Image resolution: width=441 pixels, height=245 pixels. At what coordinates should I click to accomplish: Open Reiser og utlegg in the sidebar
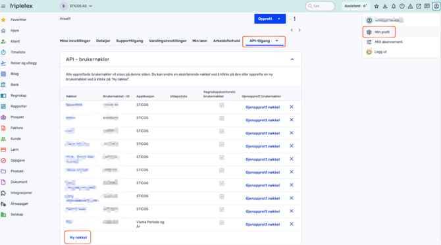[x=24, y=63]
